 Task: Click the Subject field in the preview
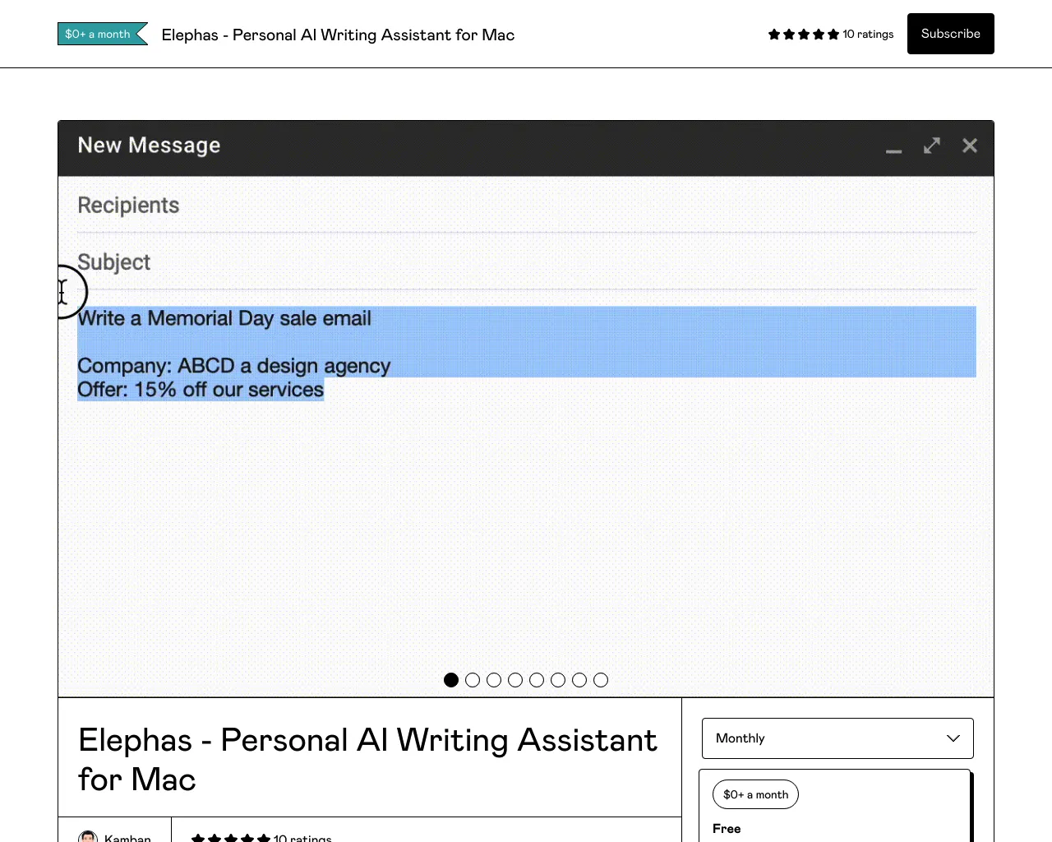526,262
